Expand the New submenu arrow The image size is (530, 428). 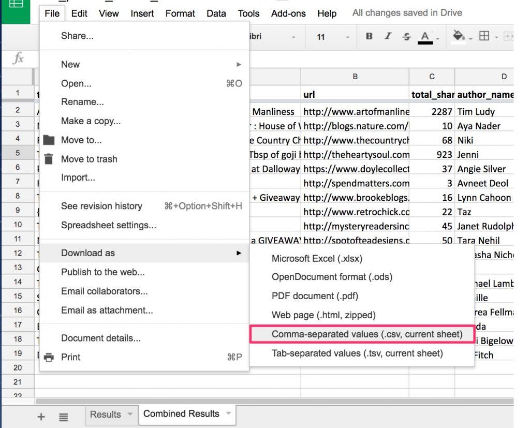[239, 64]
